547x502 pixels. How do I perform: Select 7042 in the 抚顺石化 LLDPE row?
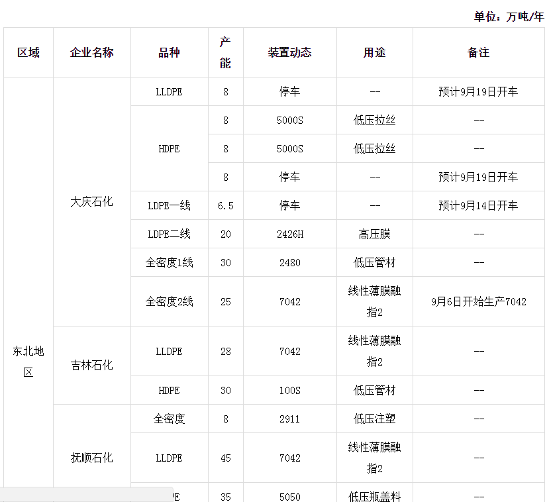click(290, 458)
